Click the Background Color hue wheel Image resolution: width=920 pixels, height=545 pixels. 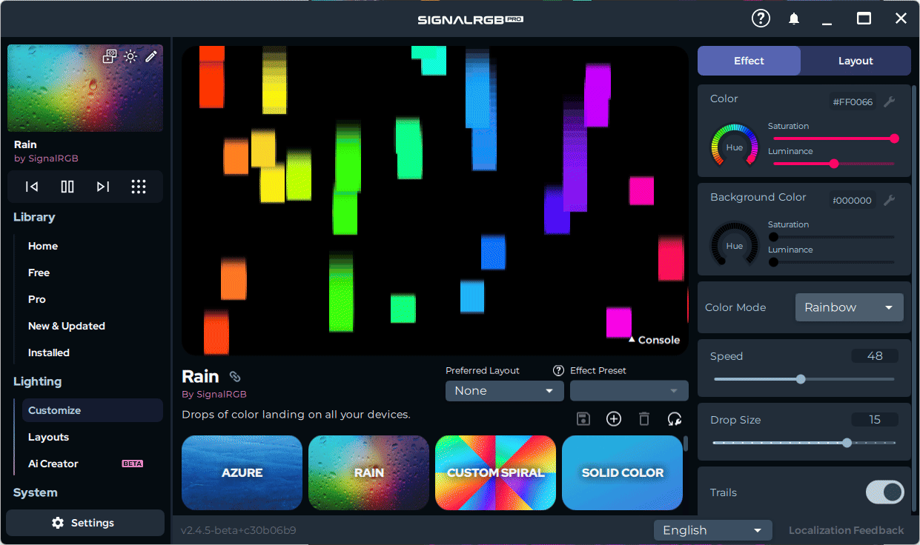[x=734, y=243]
